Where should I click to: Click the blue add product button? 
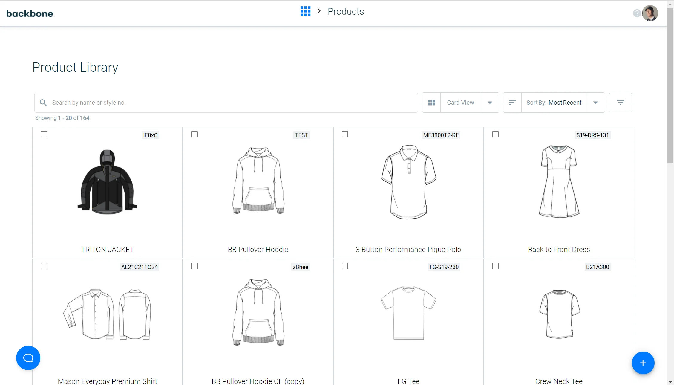point(643,363)
